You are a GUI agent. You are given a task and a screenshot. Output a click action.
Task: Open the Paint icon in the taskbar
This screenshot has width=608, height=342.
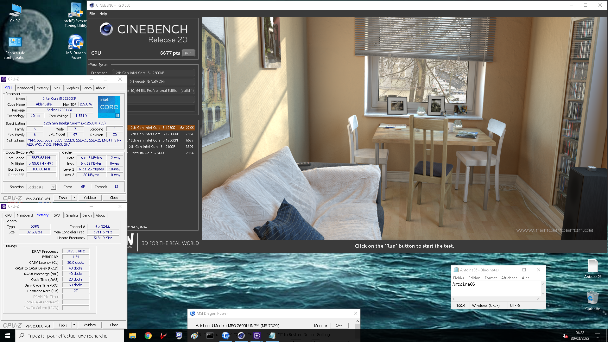click(x=194, y=336)
